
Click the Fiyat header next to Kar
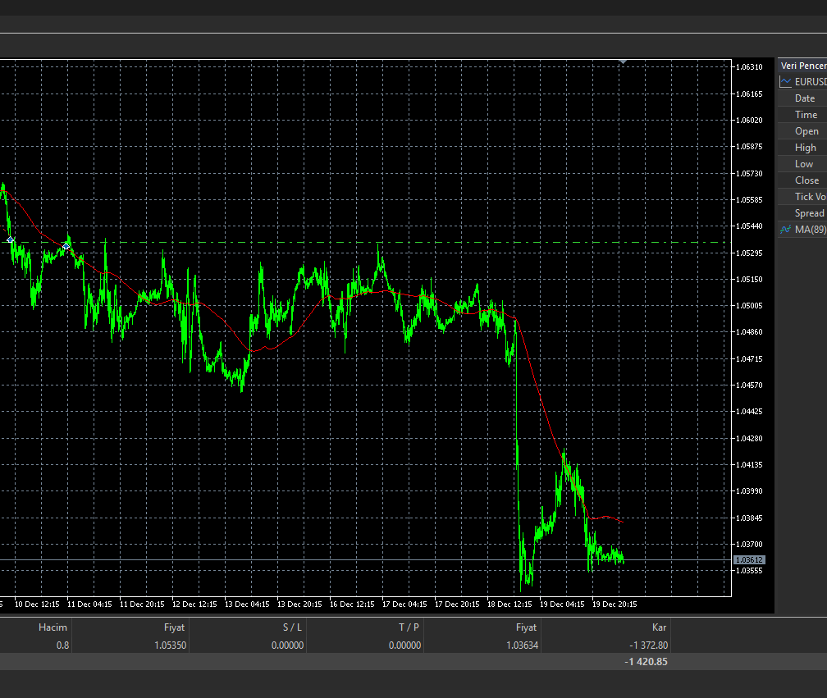pyautogui.click(x=526, y=627)
